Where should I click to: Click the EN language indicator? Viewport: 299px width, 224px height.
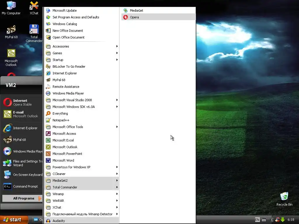[x=257, y=220]
